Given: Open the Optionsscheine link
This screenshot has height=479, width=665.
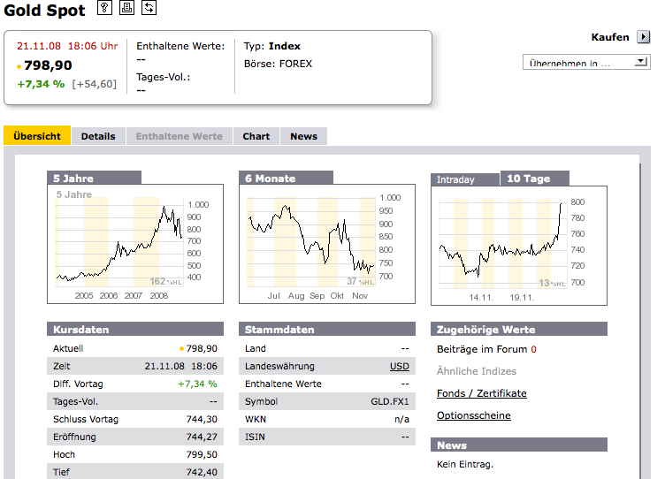Looking at the screenshot, I should click(x=473, y=415).
